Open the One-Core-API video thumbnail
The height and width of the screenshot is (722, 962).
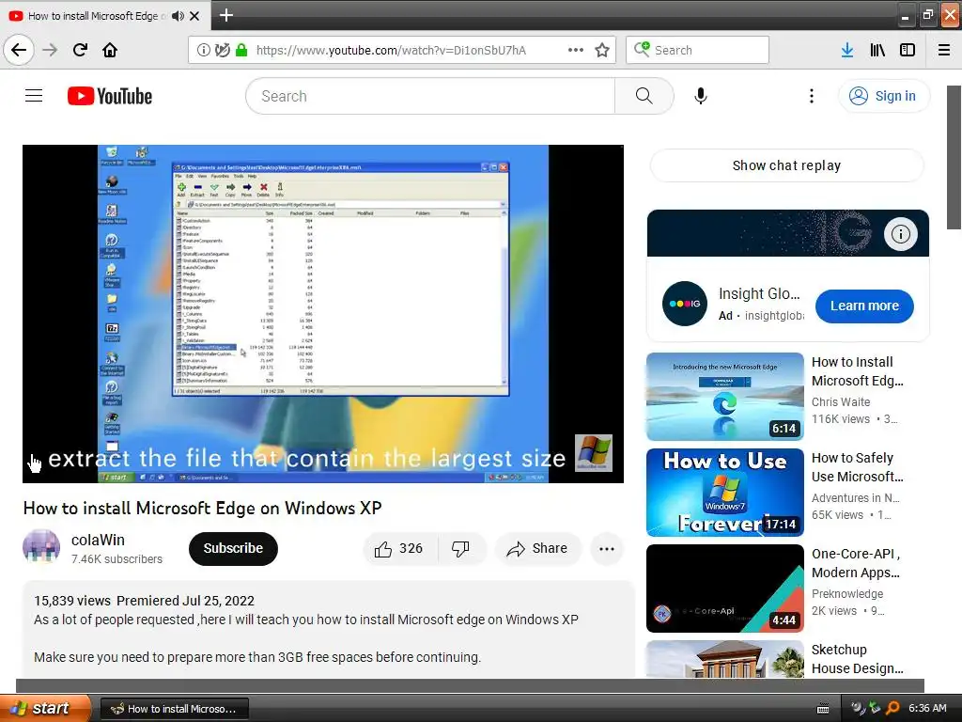click(725, 589)
